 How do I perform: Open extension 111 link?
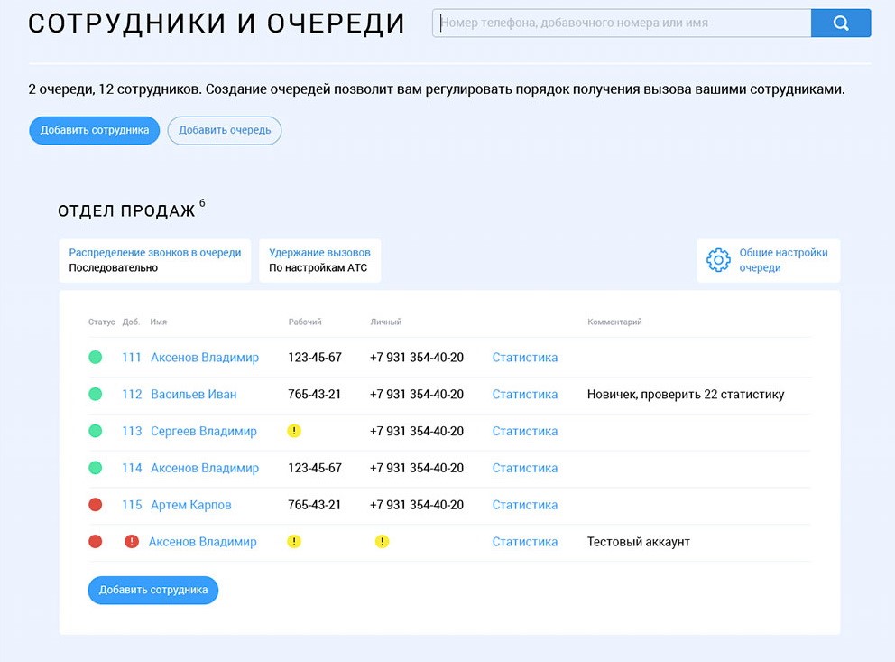pos(132,358)
